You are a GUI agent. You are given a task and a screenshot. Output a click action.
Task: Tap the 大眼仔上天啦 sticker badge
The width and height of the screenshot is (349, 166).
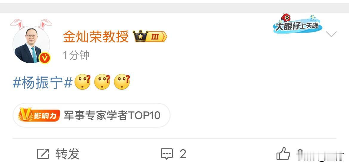[x=297, y=24]
